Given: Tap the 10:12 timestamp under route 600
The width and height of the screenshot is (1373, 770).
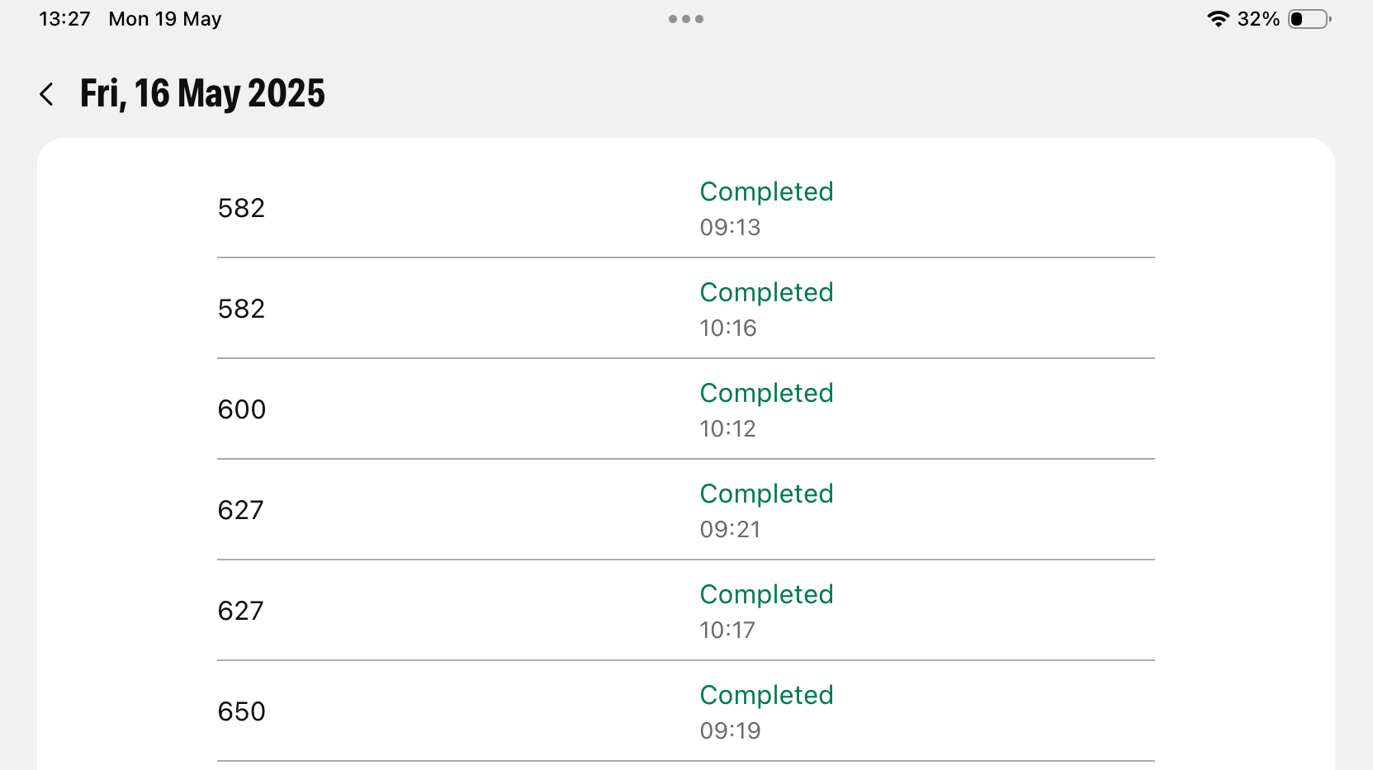Looking at the screenshot, I should [727, 428].
